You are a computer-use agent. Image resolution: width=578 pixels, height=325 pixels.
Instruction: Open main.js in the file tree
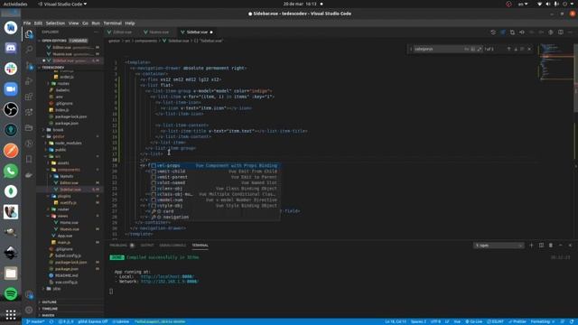63,243
